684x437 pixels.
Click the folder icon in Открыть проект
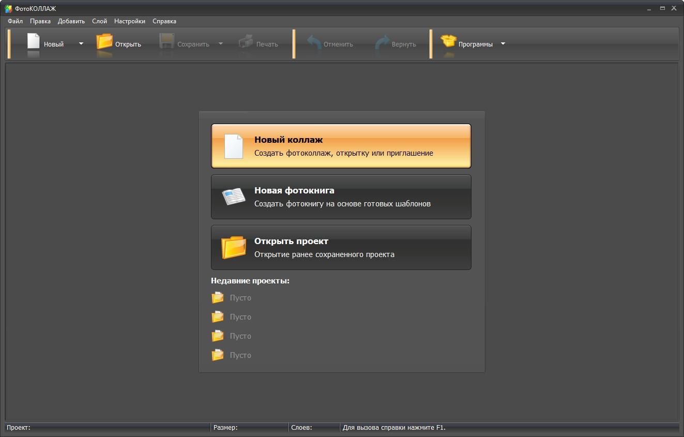(234, 247)
